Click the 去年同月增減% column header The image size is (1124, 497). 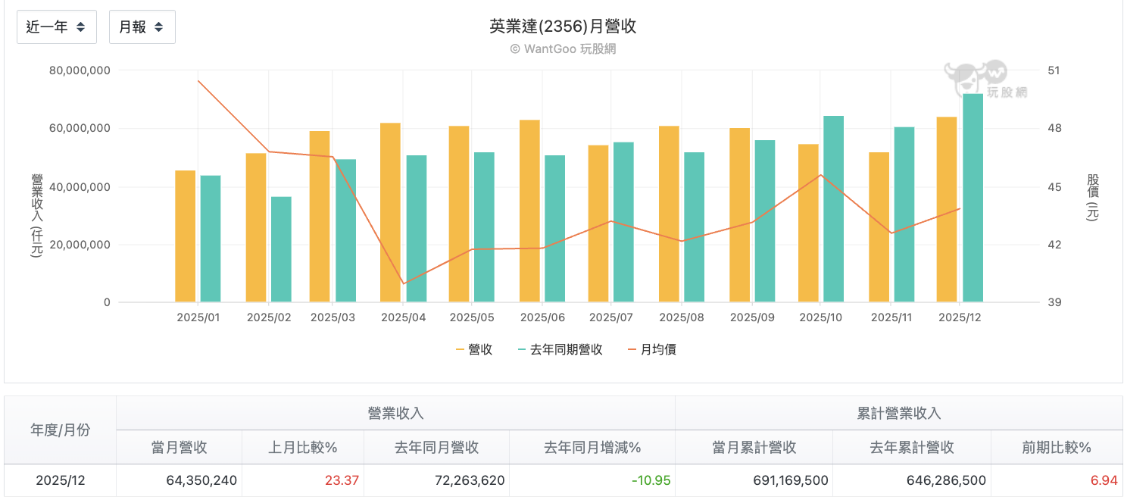tap(592, 447)
